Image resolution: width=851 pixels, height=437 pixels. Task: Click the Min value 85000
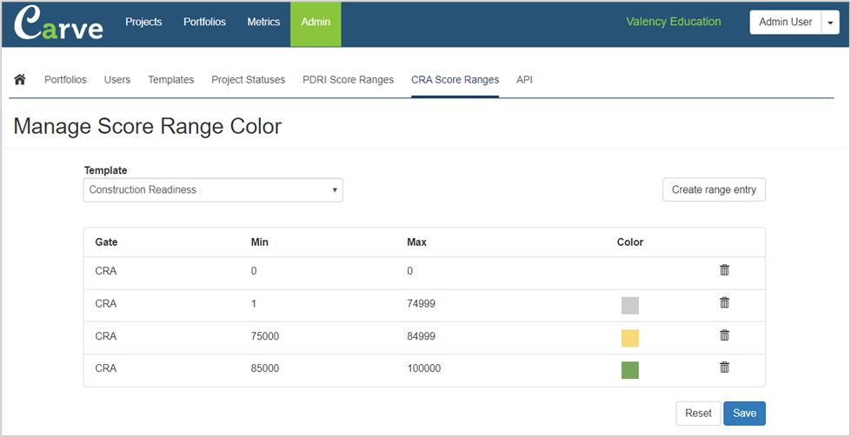(x=265, y=368)
